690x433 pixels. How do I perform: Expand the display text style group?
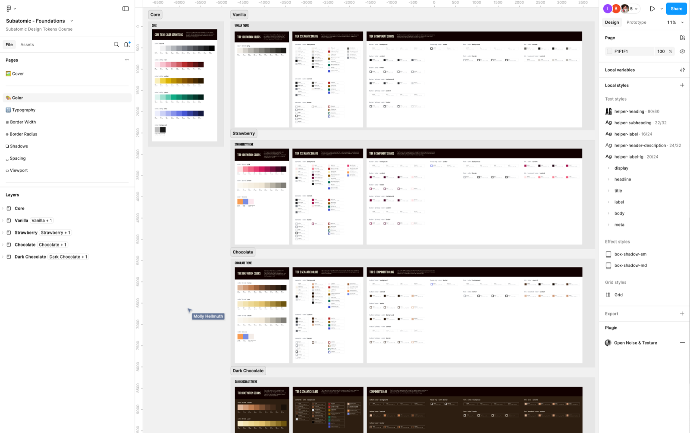[609, 168]
